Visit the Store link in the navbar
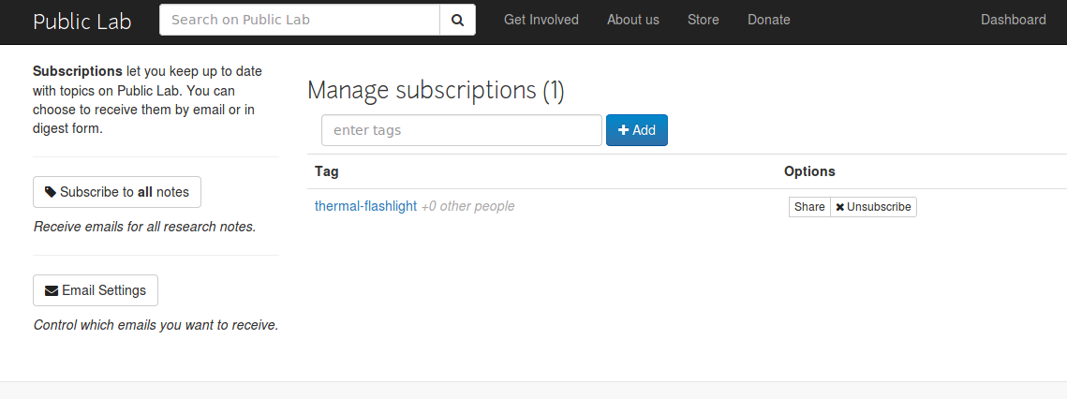 click(x=703, y=20)
